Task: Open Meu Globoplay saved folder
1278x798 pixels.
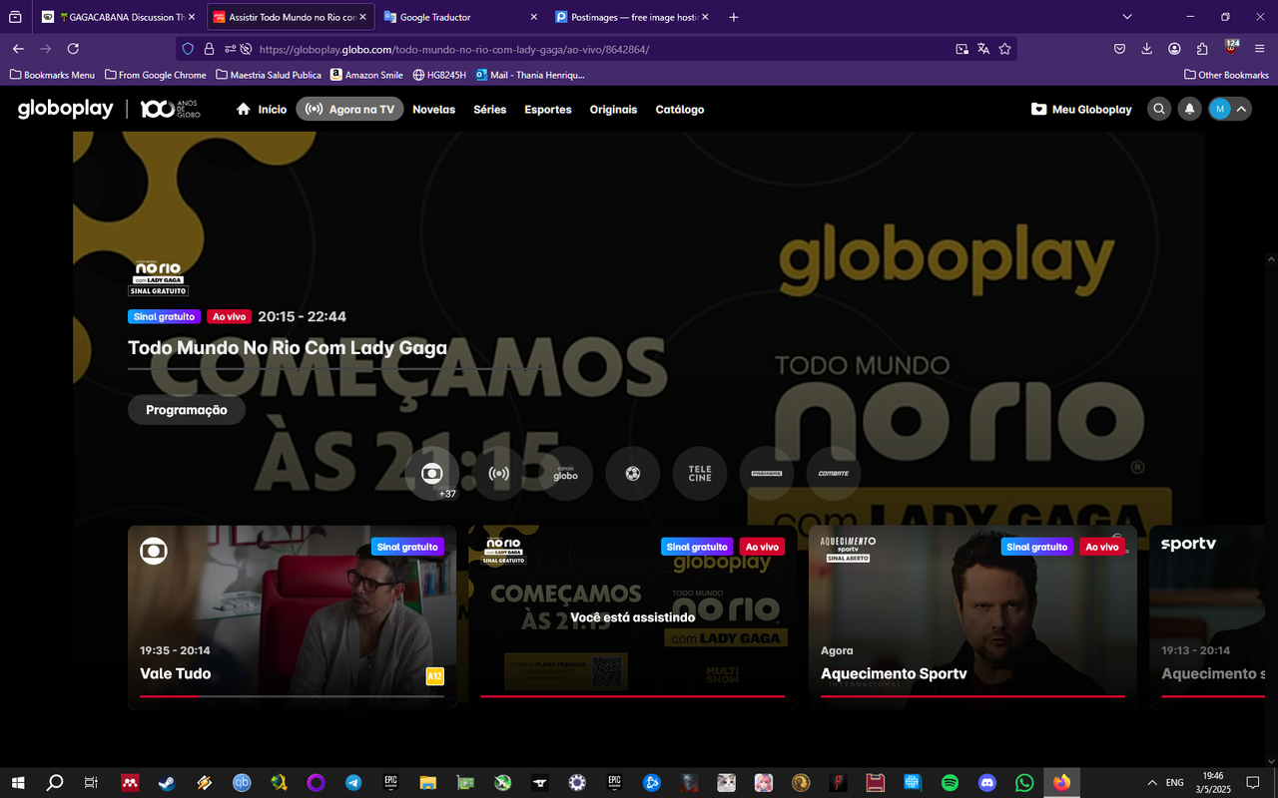Action: (1081, 109)
